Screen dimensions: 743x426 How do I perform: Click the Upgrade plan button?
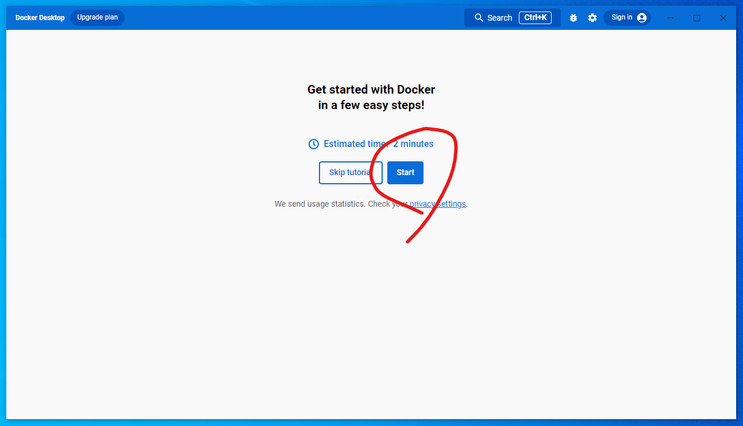[97, 18]
